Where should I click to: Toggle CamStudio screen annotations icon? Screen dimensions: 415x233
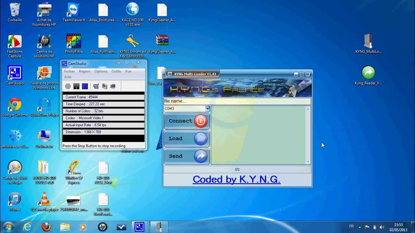point(96,86)
